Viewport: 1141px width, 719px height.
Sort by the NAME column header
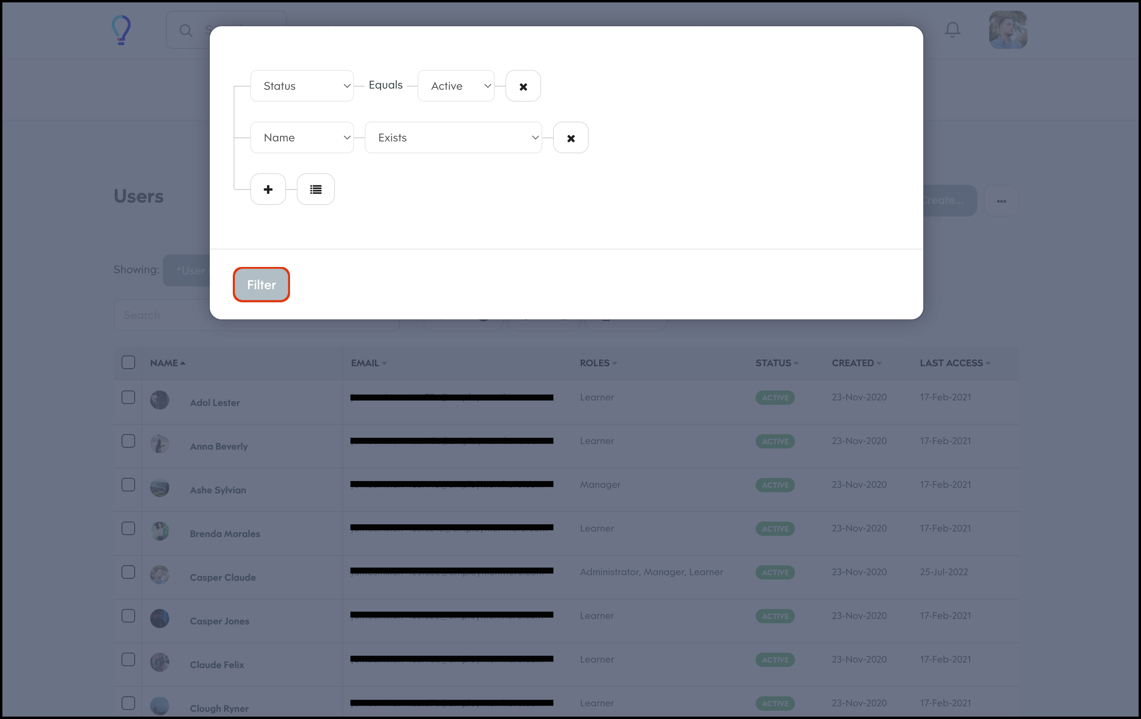(168, 363)
